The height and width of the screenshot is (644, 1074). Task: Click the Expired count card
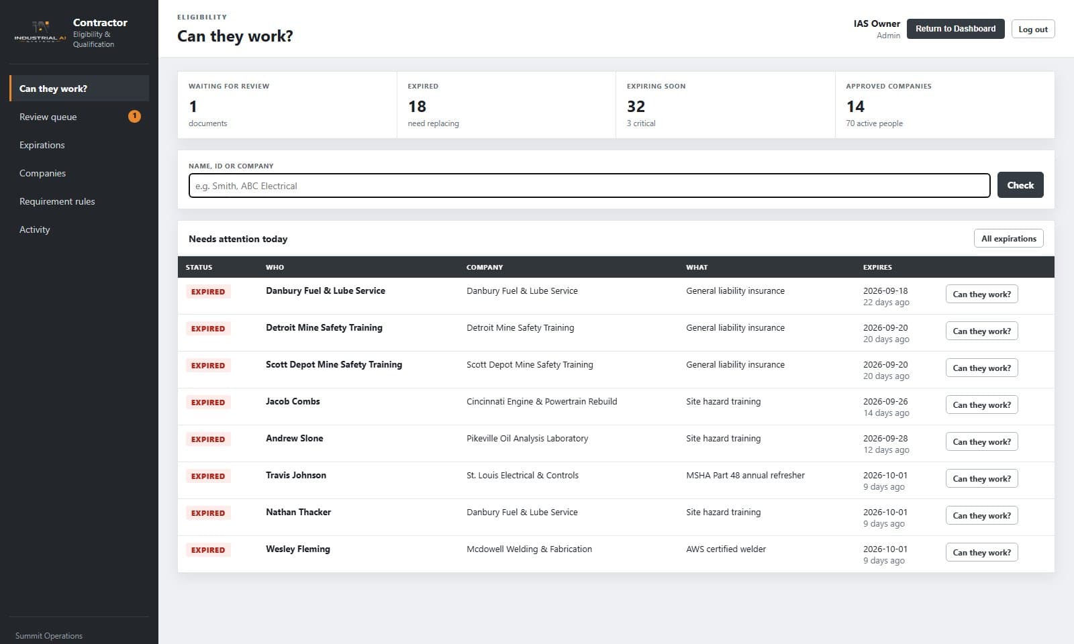click(506, 105)
